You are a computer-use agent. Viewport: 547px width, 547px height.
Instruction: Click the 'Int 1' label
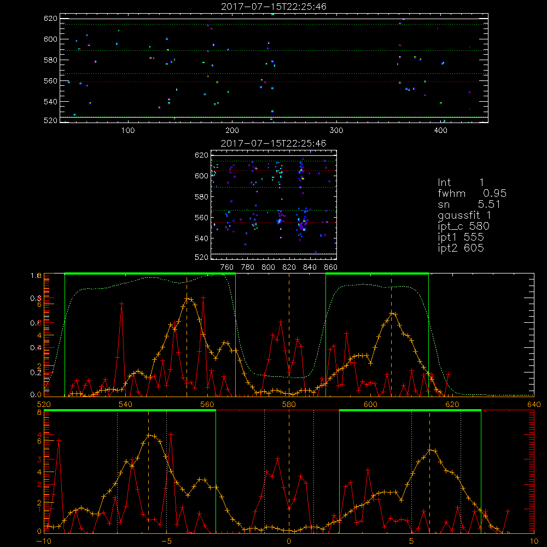coord(461,183)
